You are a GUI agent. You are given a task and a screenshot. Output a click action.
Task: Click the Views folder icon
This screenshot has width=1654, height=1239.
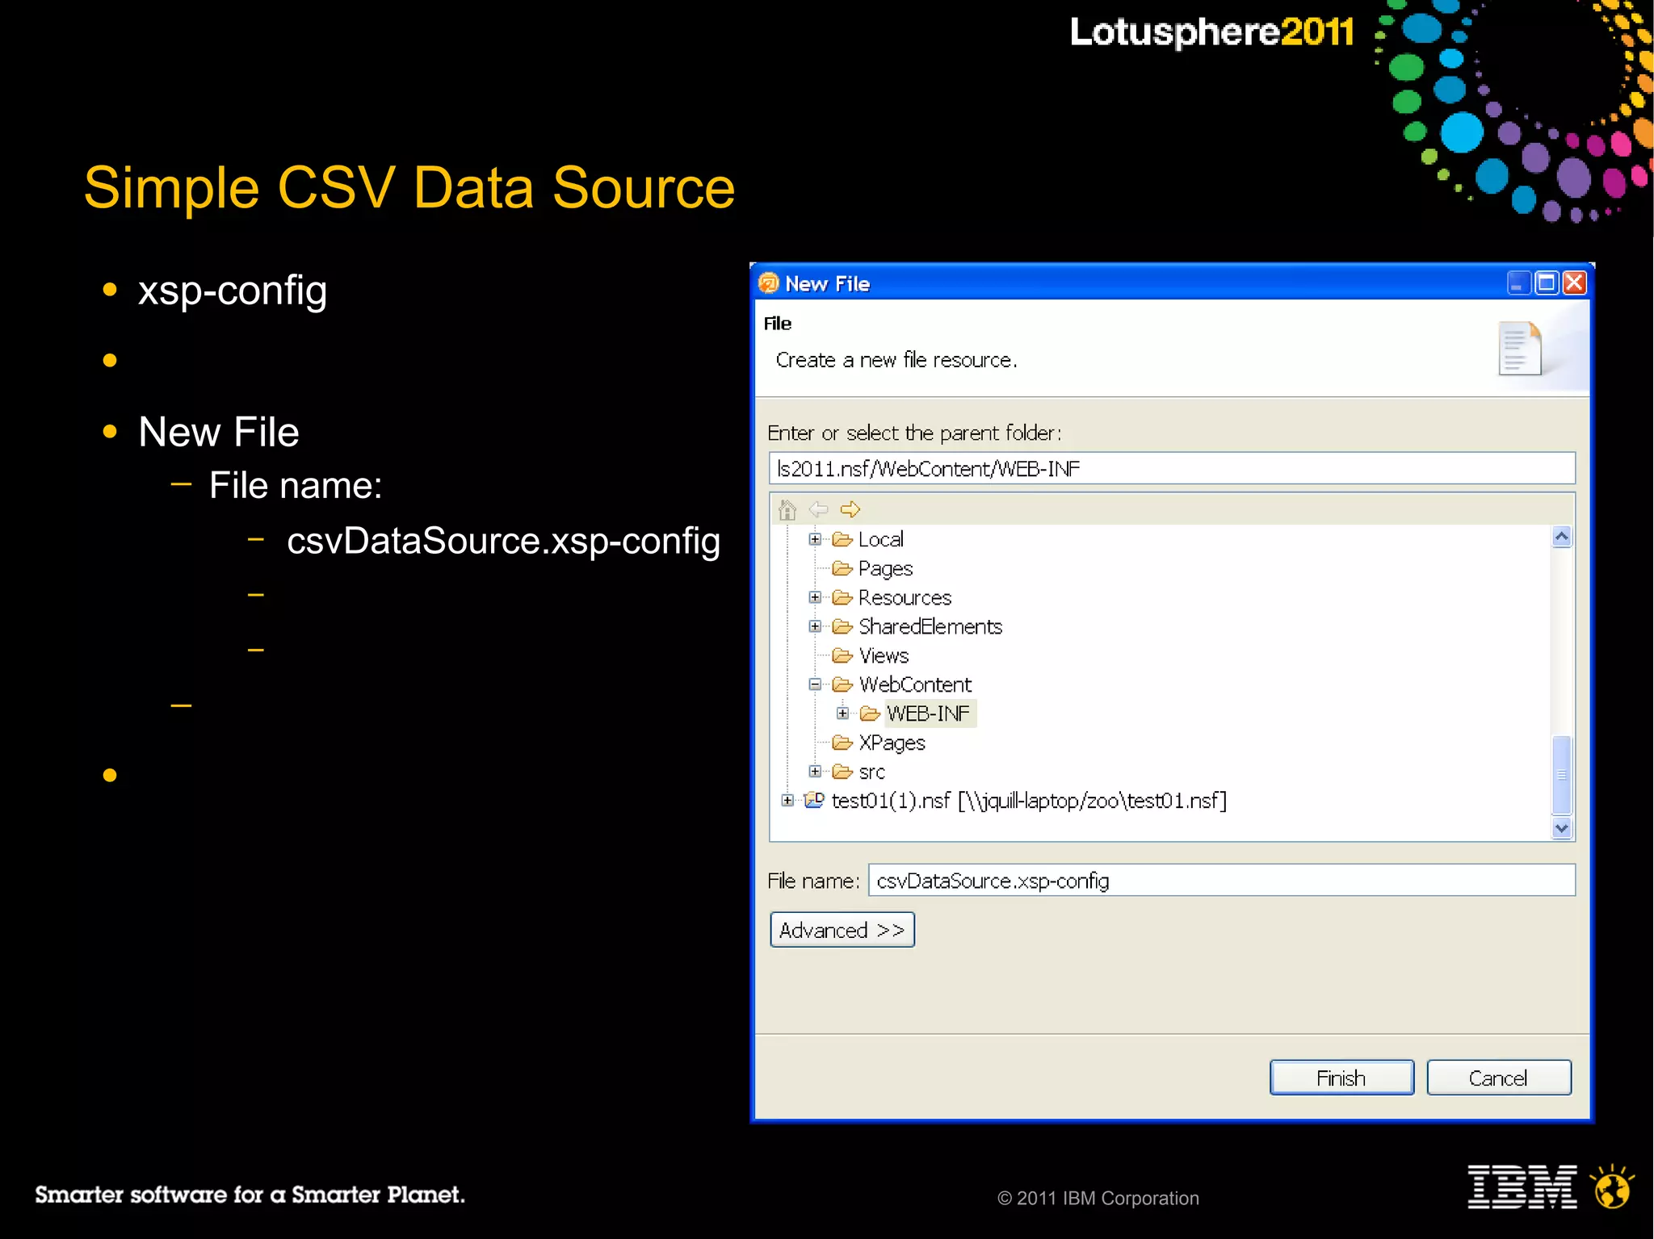(x=842, y=655)
